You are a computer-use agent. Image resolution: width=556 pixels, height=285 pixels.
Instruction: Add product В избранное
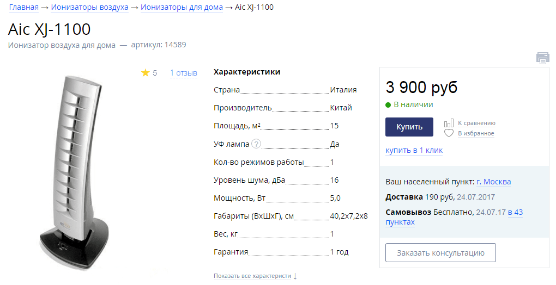point(476,133)
